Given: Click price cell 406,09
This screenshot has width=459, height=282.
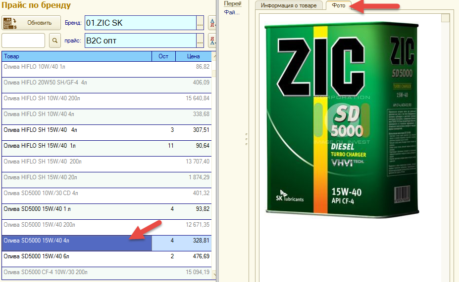Looking at the screenshot, I should (x=194, y=85).
